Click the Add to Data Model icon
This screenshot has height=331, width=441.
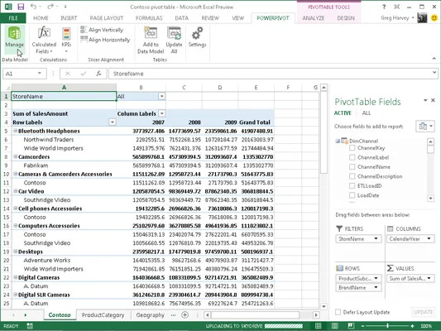coord(151,40)
